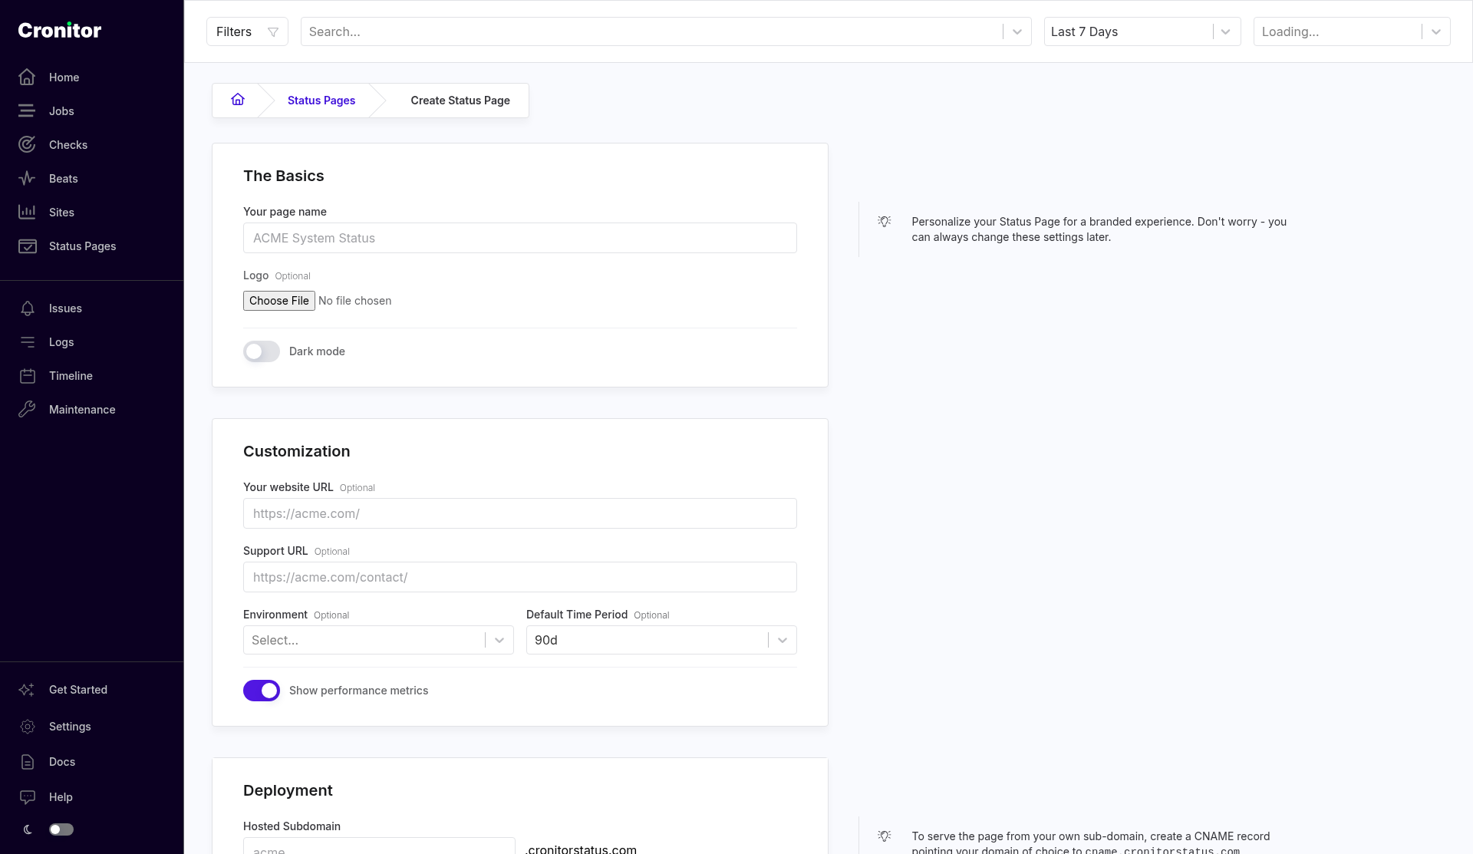Click Create Status Page breadcrumb
Image resolution: width=1473 pixels, height=854 pixels.
[x=460, y=101]
